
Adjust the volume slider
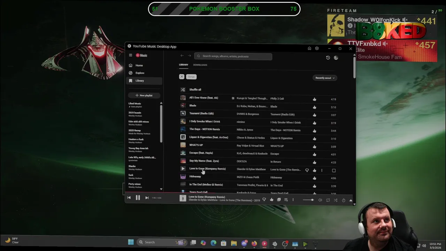tap(308, 200)
